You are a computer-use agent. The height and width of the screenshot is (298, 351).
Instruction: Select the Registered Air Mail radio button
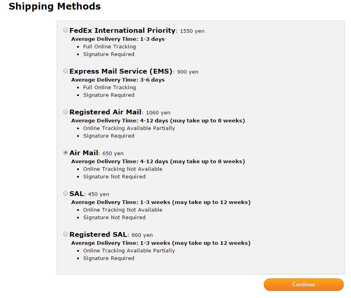66,112
